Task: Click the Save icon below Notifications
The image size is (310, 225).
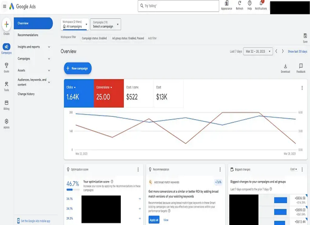Action: (x=304, y=36)
